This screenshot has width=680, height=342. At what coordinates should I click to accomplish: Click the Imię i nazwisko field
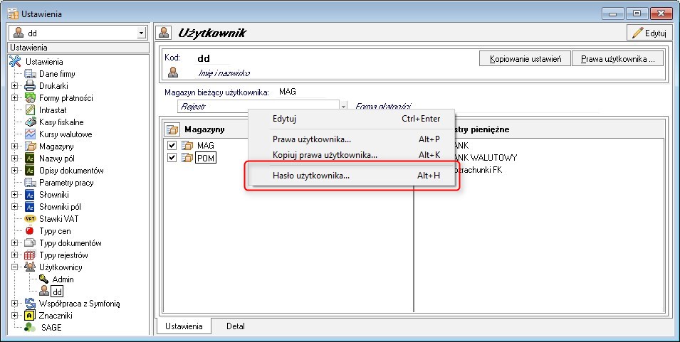pos(224,73)
